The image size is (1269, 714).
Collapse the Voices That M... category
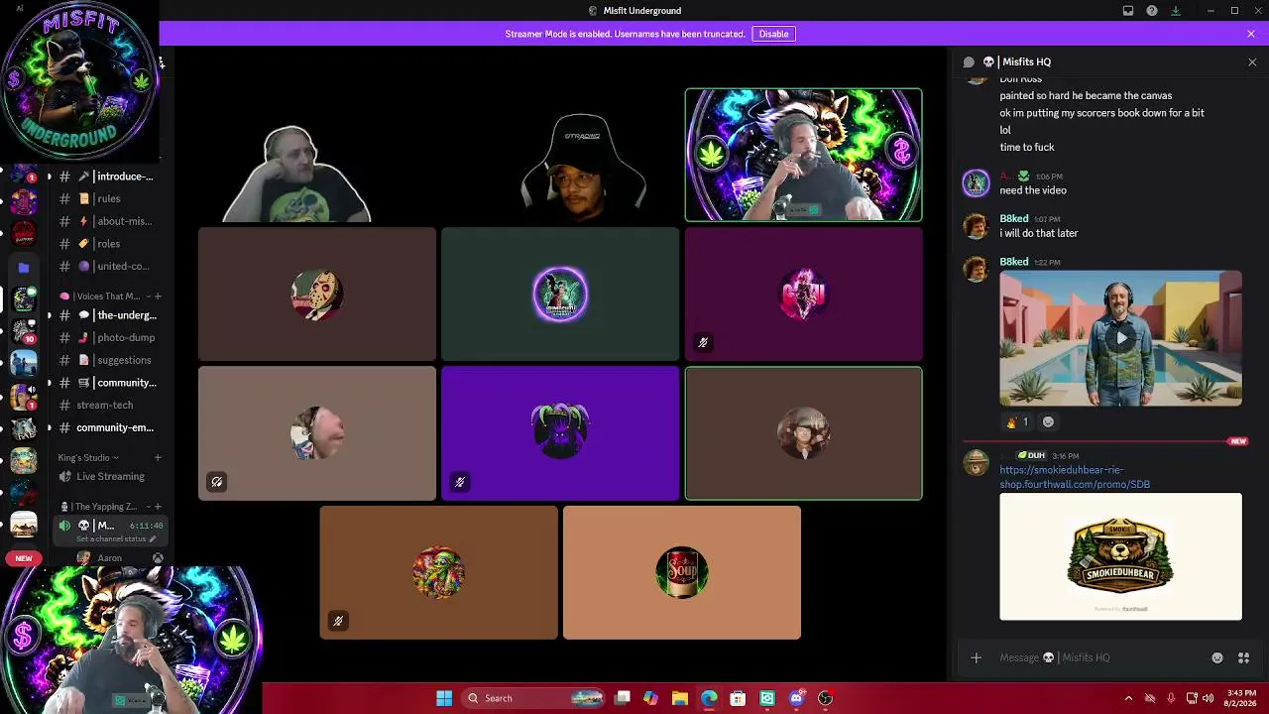[x=106, y=296]
